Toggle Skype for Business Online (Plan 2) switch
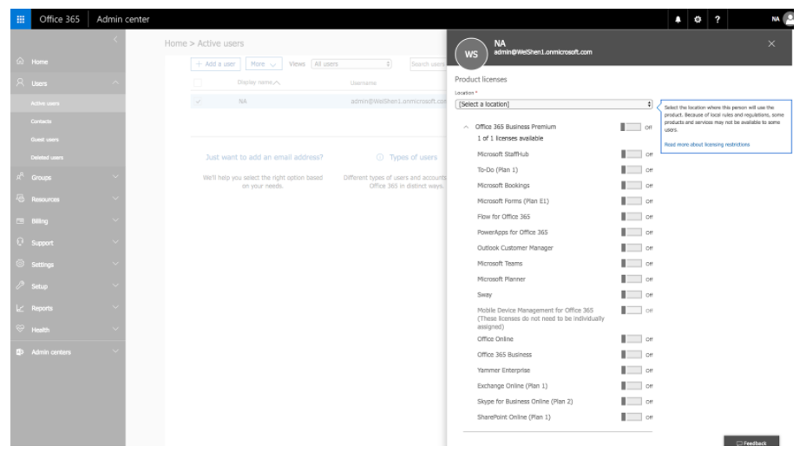The image size is (806, 459). coord(632,402)
